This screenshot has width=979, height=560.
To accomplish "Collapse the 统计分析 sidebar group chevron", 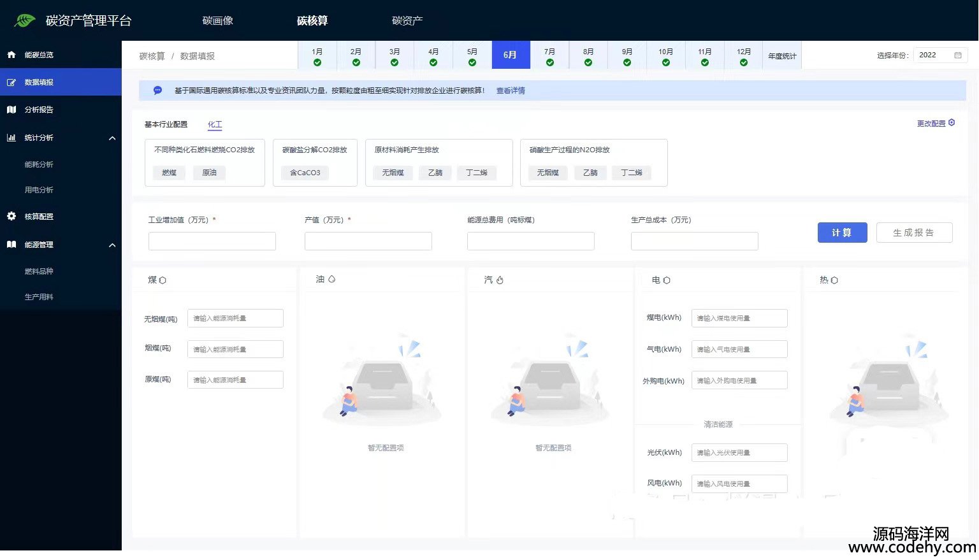I will (112, 138).
